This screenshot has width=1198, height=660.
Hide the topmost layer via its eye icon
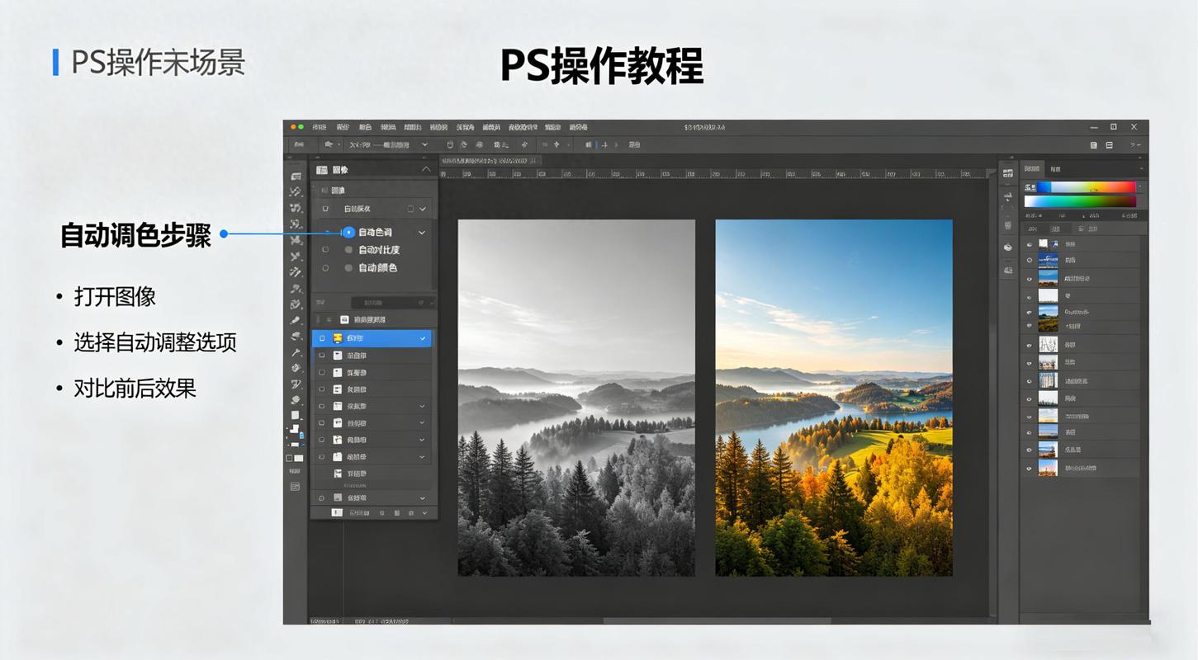(1029, 244)
